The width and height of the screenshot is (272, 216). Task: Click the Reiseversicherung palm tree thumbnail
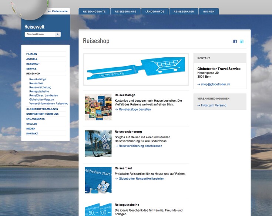click(x=98, y=144)
